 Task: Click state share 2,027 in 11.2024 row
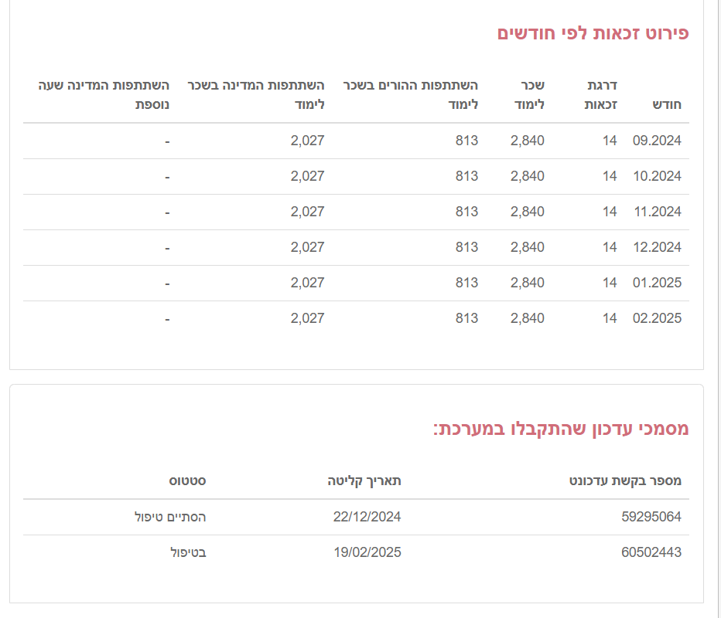[308, 212]
